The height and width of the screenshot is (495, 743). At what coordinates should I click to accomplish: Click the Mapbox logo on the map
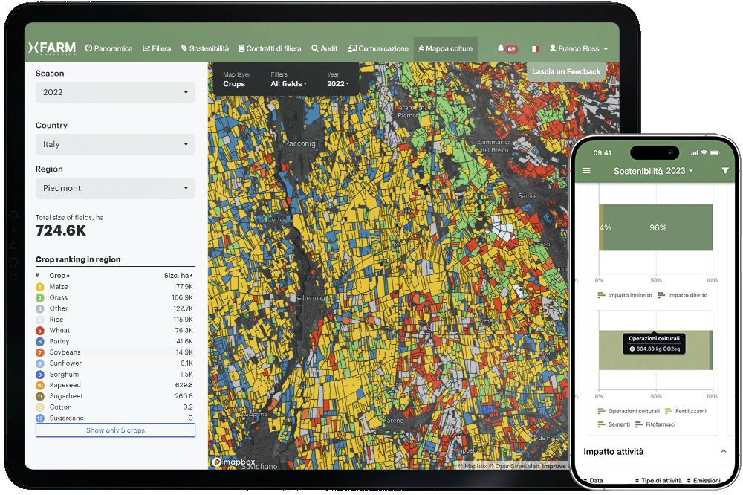(x=233, y=462)
